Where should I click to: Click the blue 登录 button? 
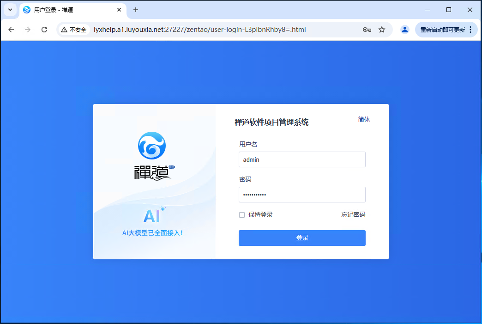point(302,238)
